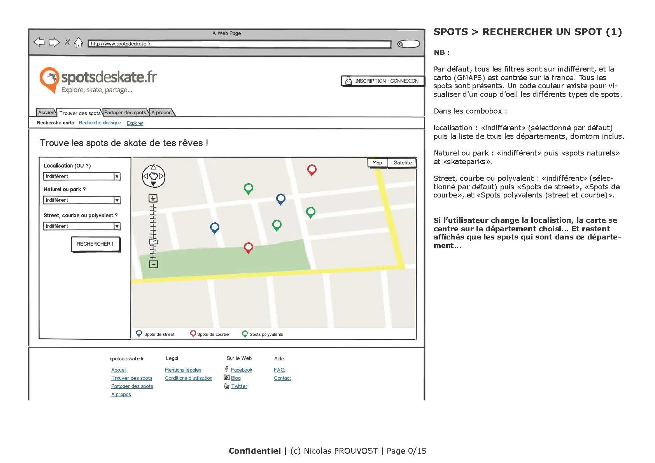Click the Spots de courbe legend pin
This screenshot has width=655, height=463.
coord(193,334)
